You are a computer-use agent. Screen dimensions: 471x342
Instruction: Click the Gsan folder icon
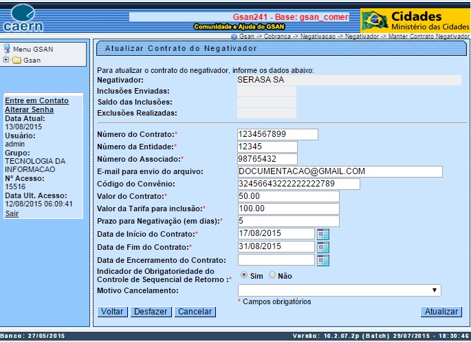[17, 60]
